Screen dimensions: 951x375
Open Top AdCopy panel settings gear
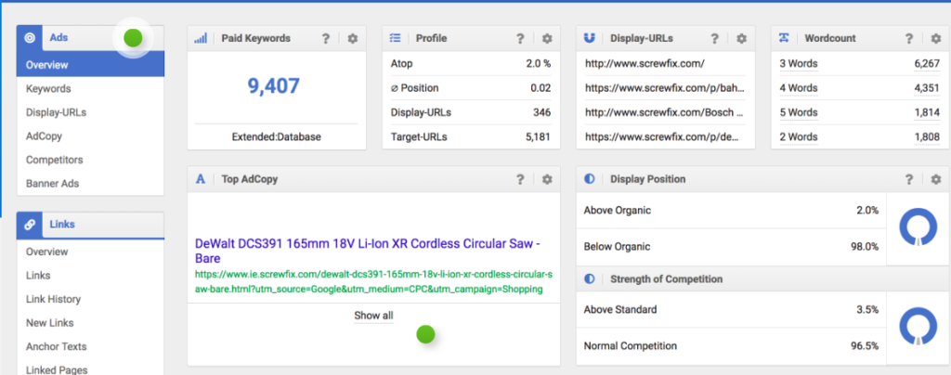pyautogui.click(x=547, y=179)
